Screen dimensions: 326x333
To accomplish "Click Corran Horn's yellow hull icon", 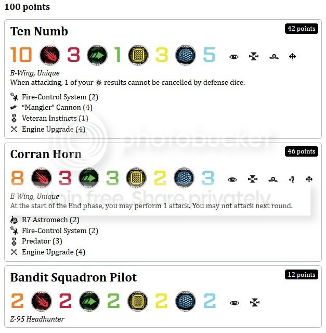I will [x=138, y=178].
